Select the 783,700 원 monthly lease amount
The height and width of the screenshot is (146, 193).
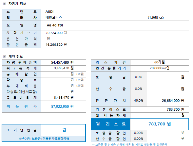[160, 124]
